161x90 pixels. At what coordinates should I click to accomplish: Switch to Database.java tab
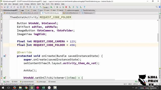point(88,13)
